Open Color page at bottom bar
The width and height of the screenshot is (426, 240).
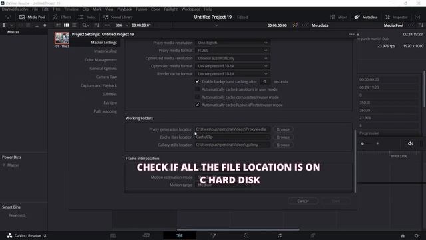[246, 235]
